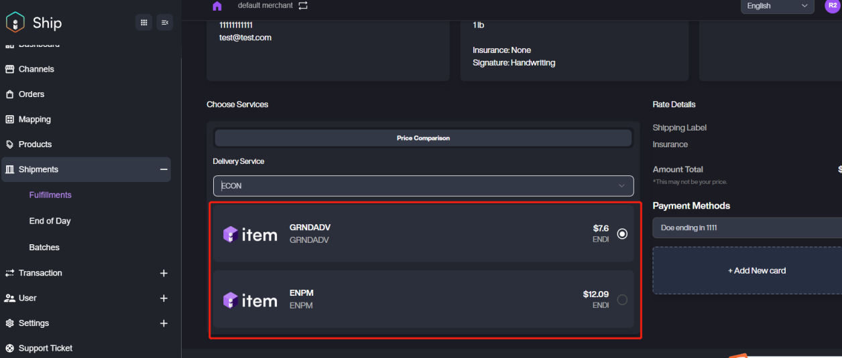Open the R2 user avatar
Screen dimensions: 842x358
[833, 5]
